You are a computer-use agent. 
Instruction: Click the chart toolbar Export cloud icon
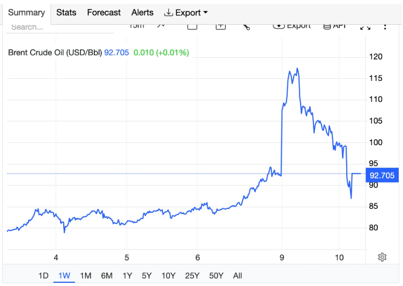pyautogui.click(x=279, y=26)
